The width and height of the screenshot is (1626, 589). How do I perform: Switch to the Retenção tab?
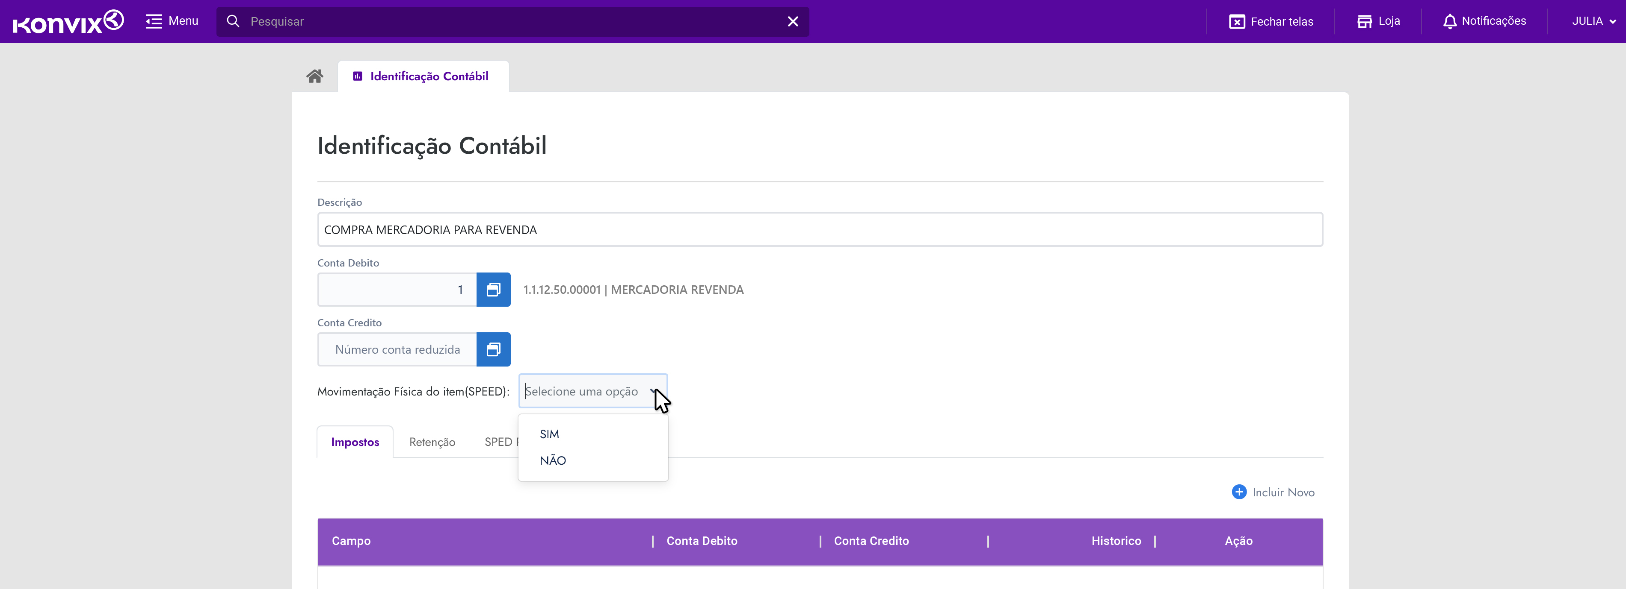click(x=432, y=442)
